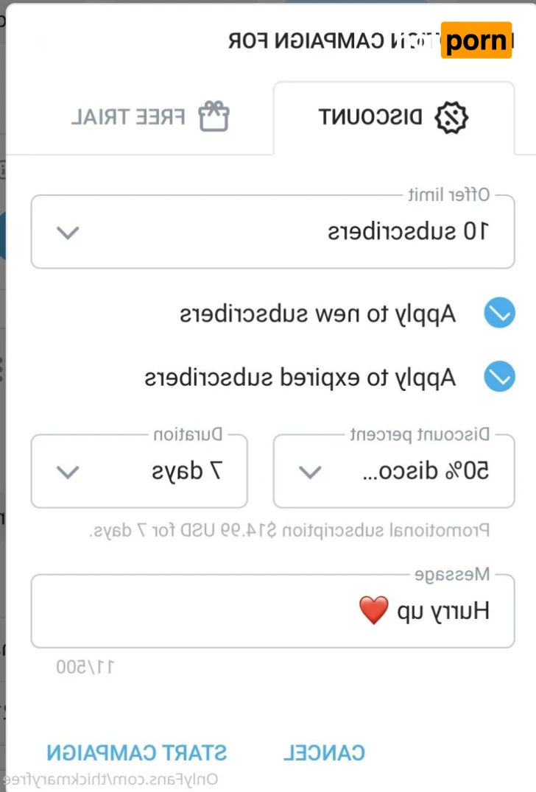Click the Duration chevron arrow
The image size is (536, 792).
pos(68,472)
